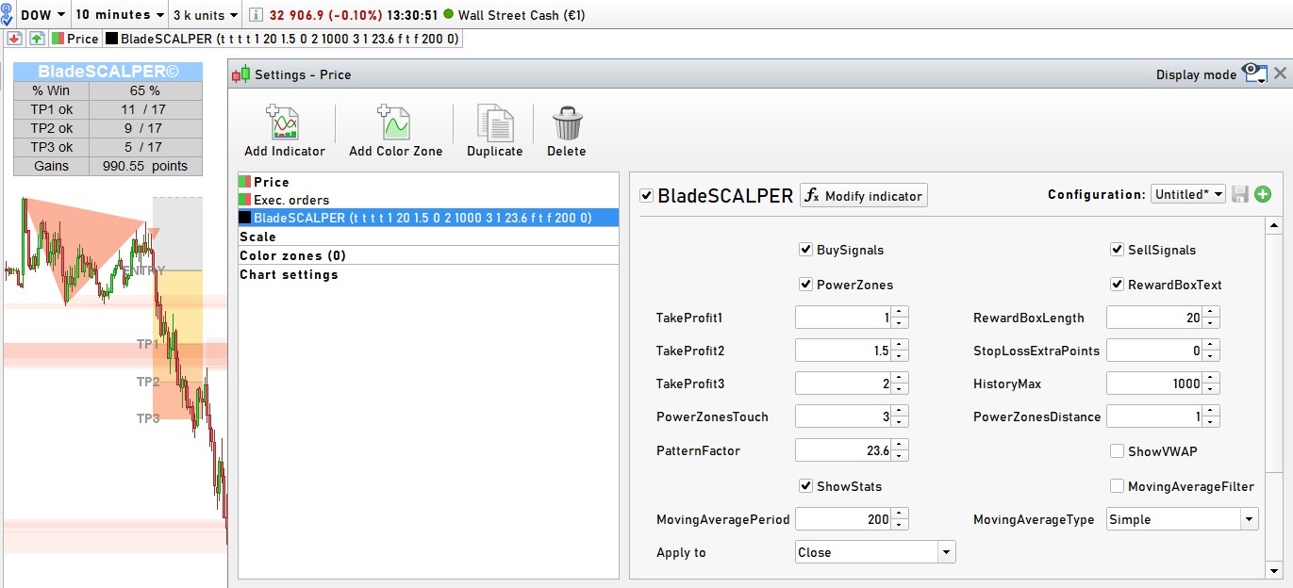Select Exec. orders in the settings list

[x=429, y=200]
